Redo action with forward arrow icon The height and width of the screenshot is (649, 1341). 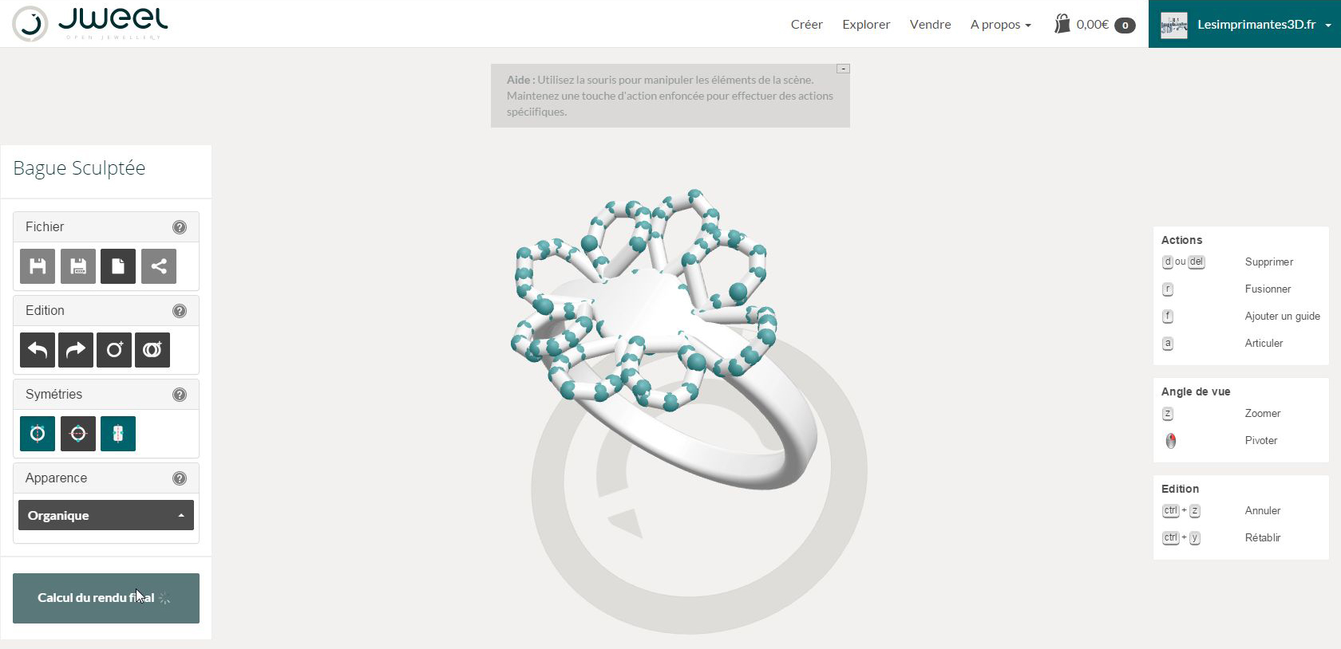point(76,350)
